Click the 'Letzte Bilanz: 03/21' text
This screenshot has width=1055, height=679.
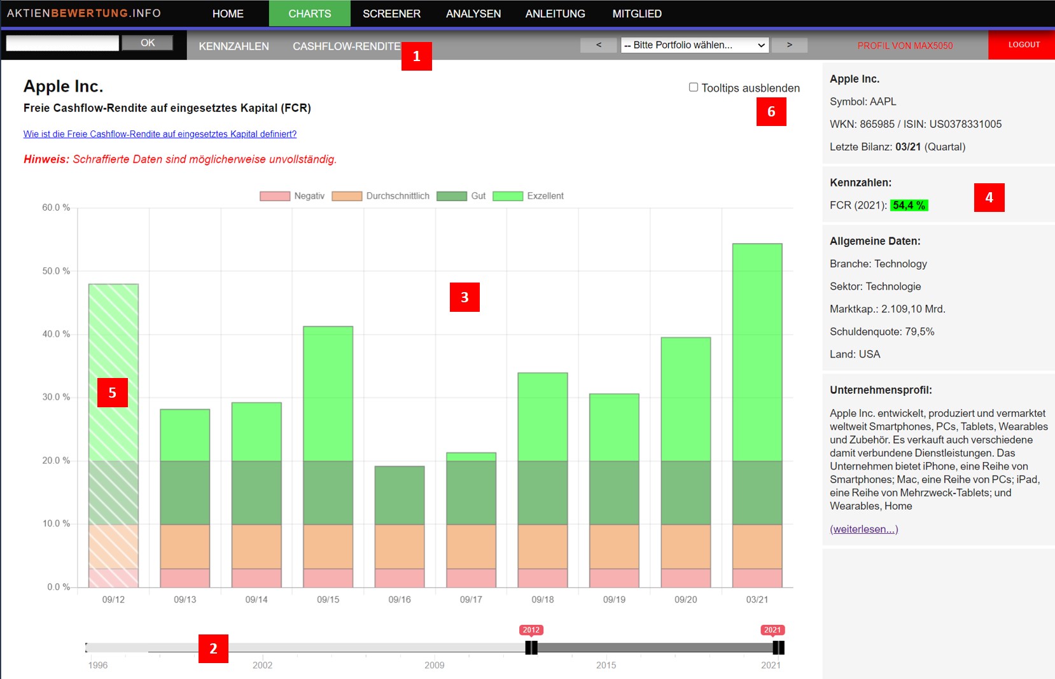point(897,147)
